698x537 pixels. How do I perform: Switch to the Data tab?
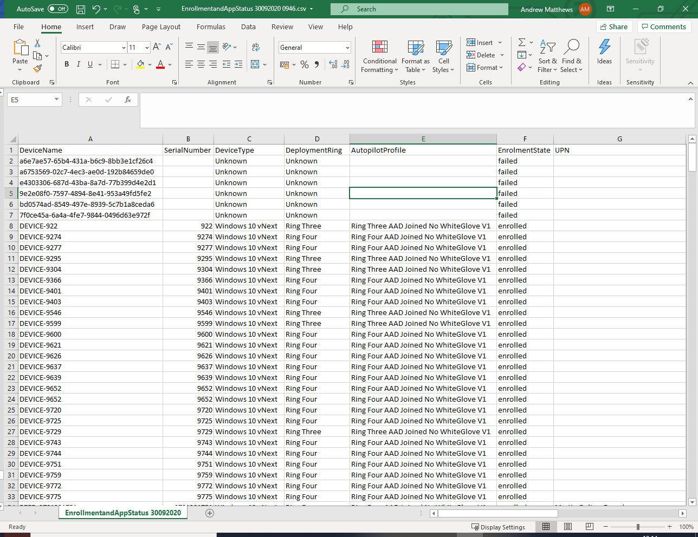click(248, 27)
